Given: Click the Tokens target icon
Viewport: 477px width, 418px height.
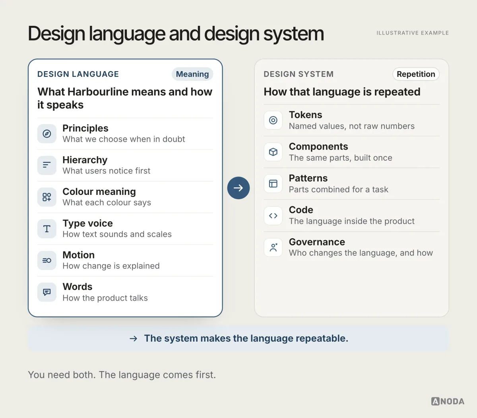Looking at the screenshot, I should coord(273,120).
